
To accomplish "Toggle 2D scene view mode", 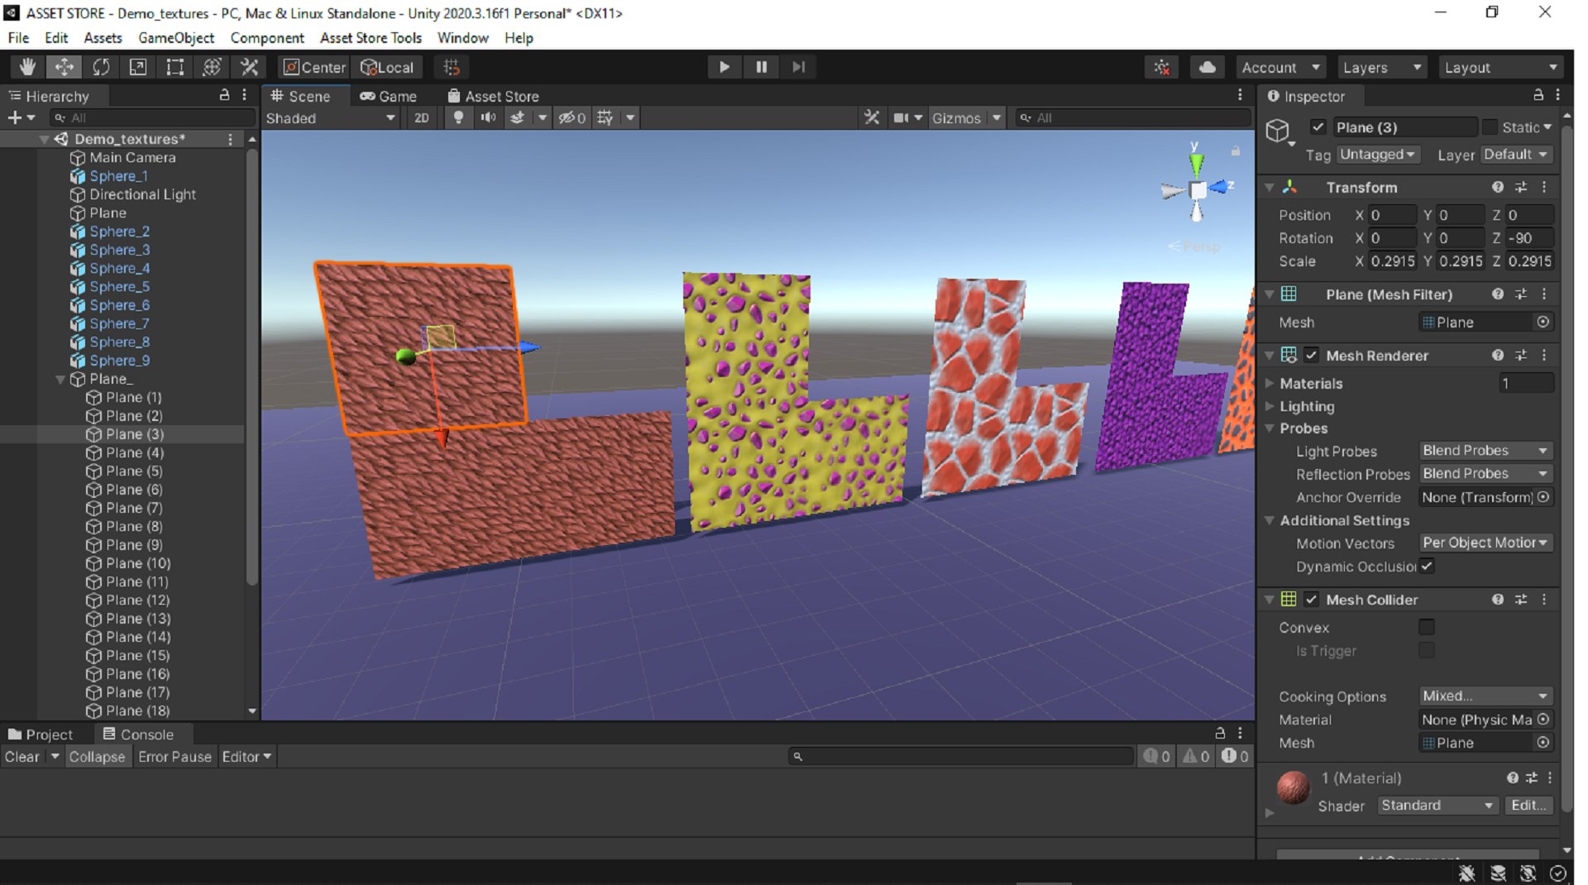I will coord(422,117).
